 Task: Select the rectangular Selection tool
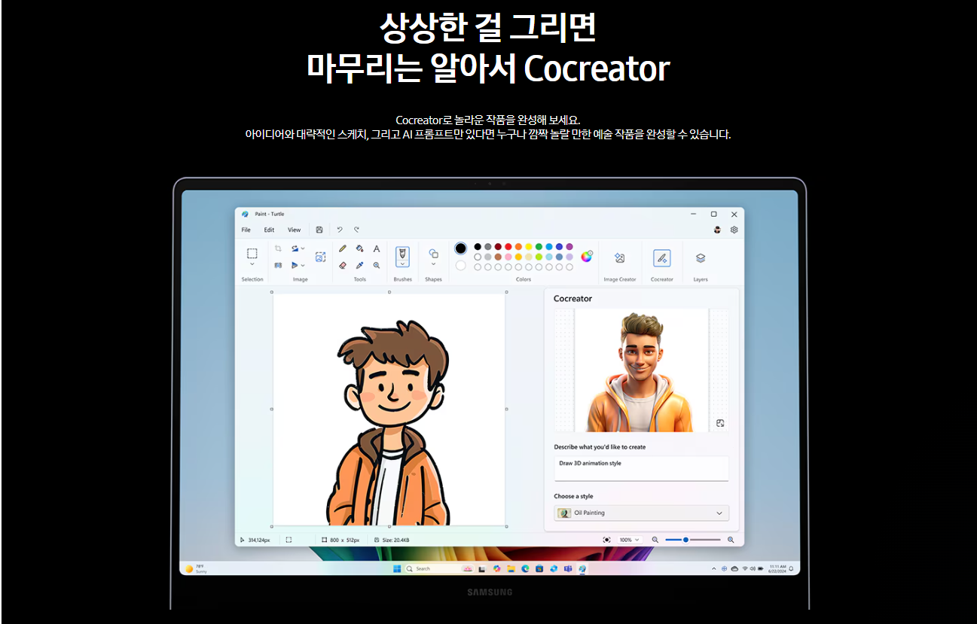252,254
